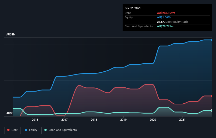Click the AU$1b y-axis label
Image resolution: width=216 pixels, height=138 pixels.
pyautogui.click(x=11, y=34)
